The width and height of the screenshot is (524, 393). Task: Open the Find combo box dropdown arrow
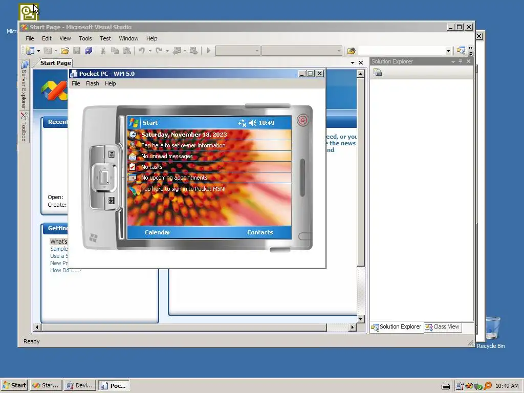(448, 51)
